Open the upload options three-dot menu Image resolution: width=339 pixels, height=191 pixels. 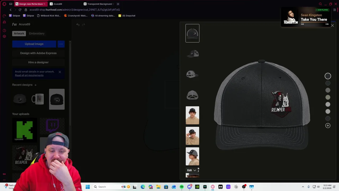(61, 44)
